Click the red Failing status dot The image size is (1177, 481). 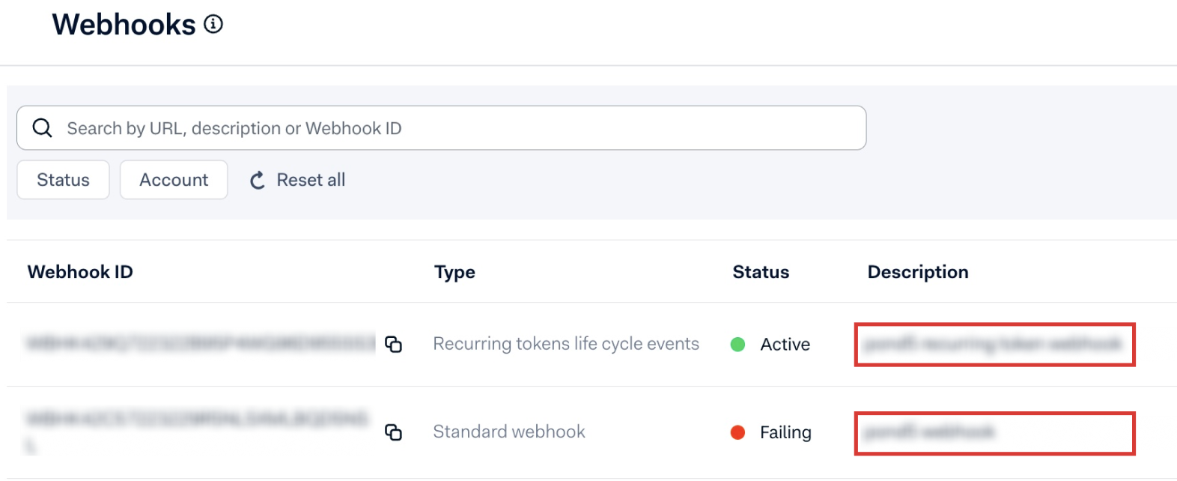point(737,432)
